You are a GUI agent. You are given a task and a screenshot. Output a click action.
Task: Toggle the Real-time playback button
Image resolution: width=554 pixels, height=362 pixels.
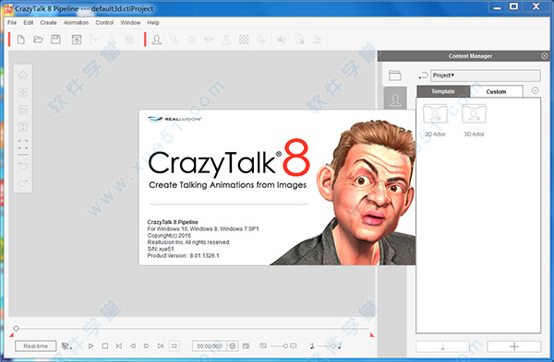click(36, 346)
